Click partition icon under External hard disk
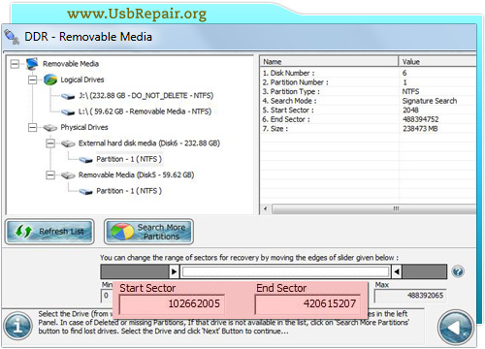 coord(86,159)
